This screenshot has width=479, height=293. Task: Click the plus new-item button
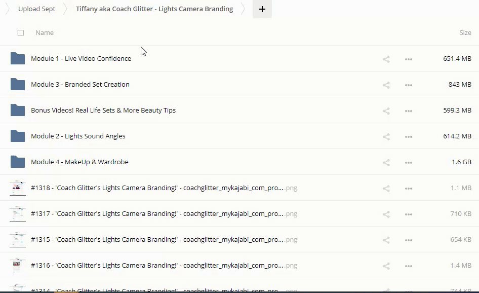(x=262, y=9)
